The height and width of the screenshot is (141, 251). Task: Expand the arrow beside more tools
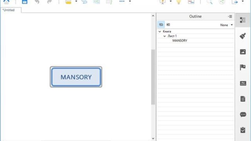click(x=130, y=1)
